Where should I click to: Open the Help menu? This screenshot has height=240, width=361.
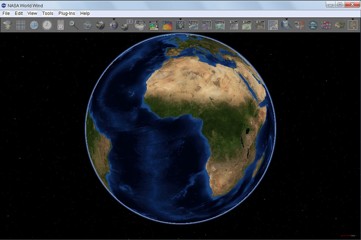coord(85,13)
